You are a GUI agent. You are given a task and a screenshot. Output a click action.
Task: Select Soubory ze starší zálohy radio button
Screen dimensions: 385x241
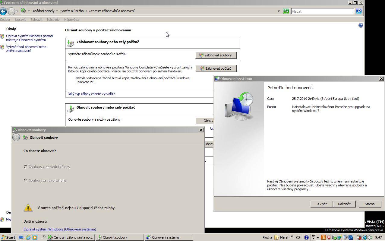point(26,180)
